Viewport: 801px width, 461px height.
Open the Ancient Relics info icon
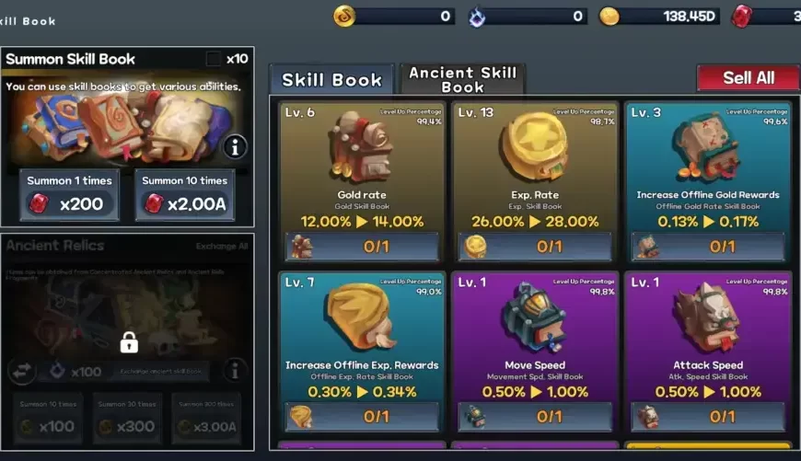(x=235, y=371)
